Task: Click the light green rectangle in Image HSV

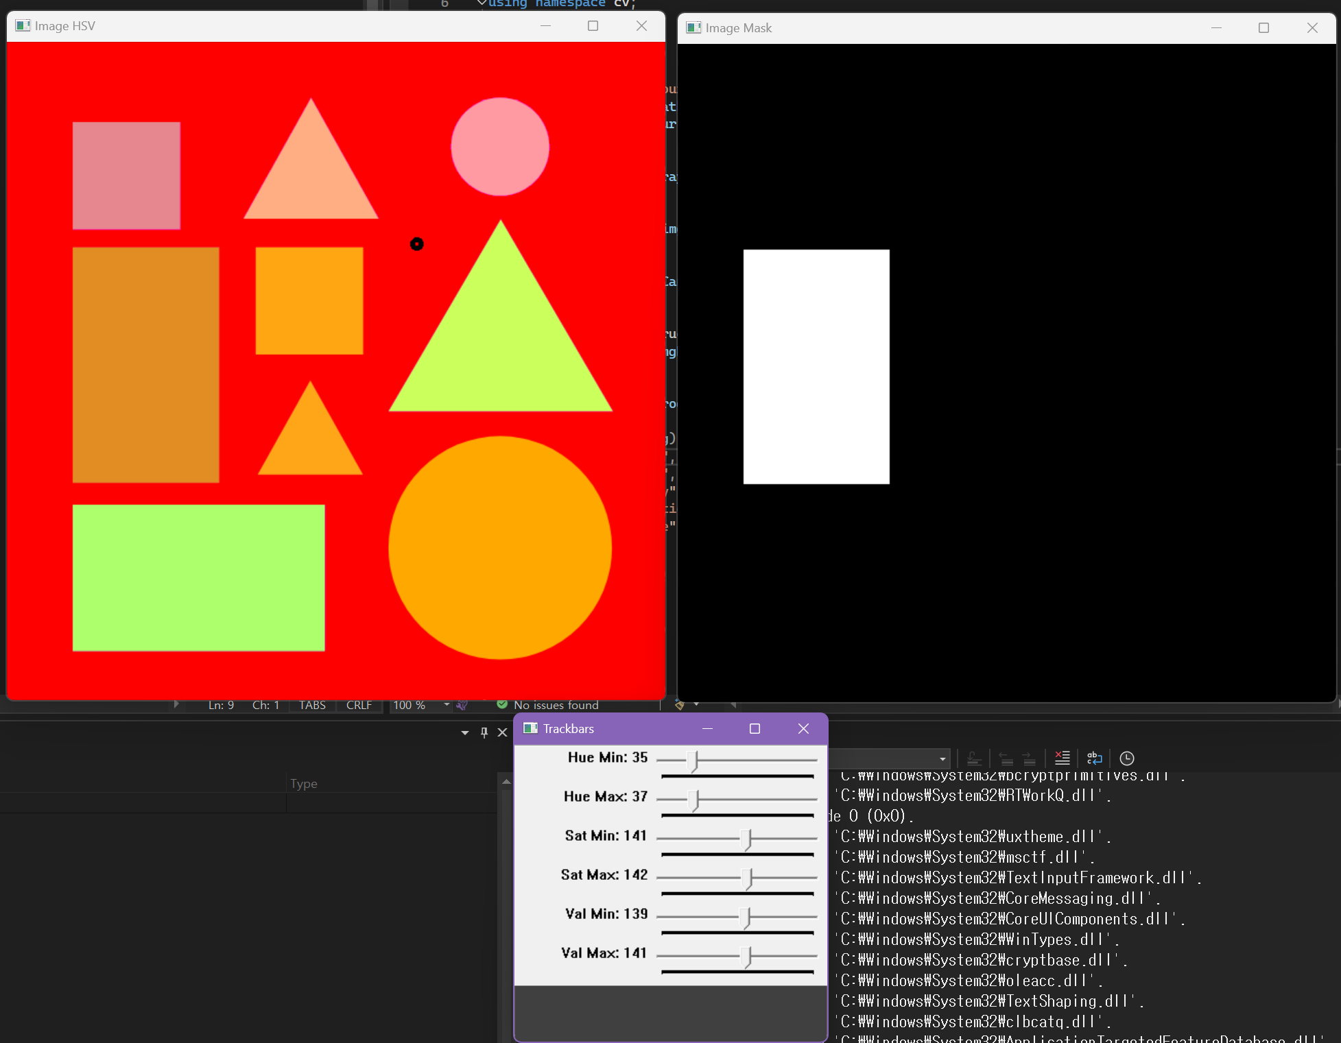Action: (199, 578)
